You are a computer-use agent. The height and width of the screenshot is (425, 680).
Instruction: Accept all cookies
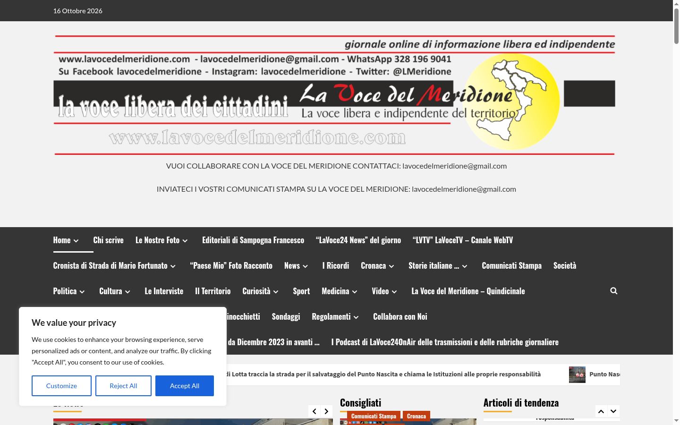pos(185,386)
